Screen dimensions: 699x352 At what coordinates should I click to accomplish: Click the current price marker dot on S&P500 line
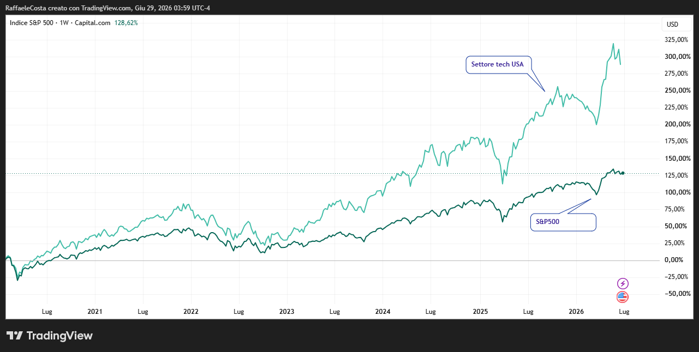[x=623, y=173]
